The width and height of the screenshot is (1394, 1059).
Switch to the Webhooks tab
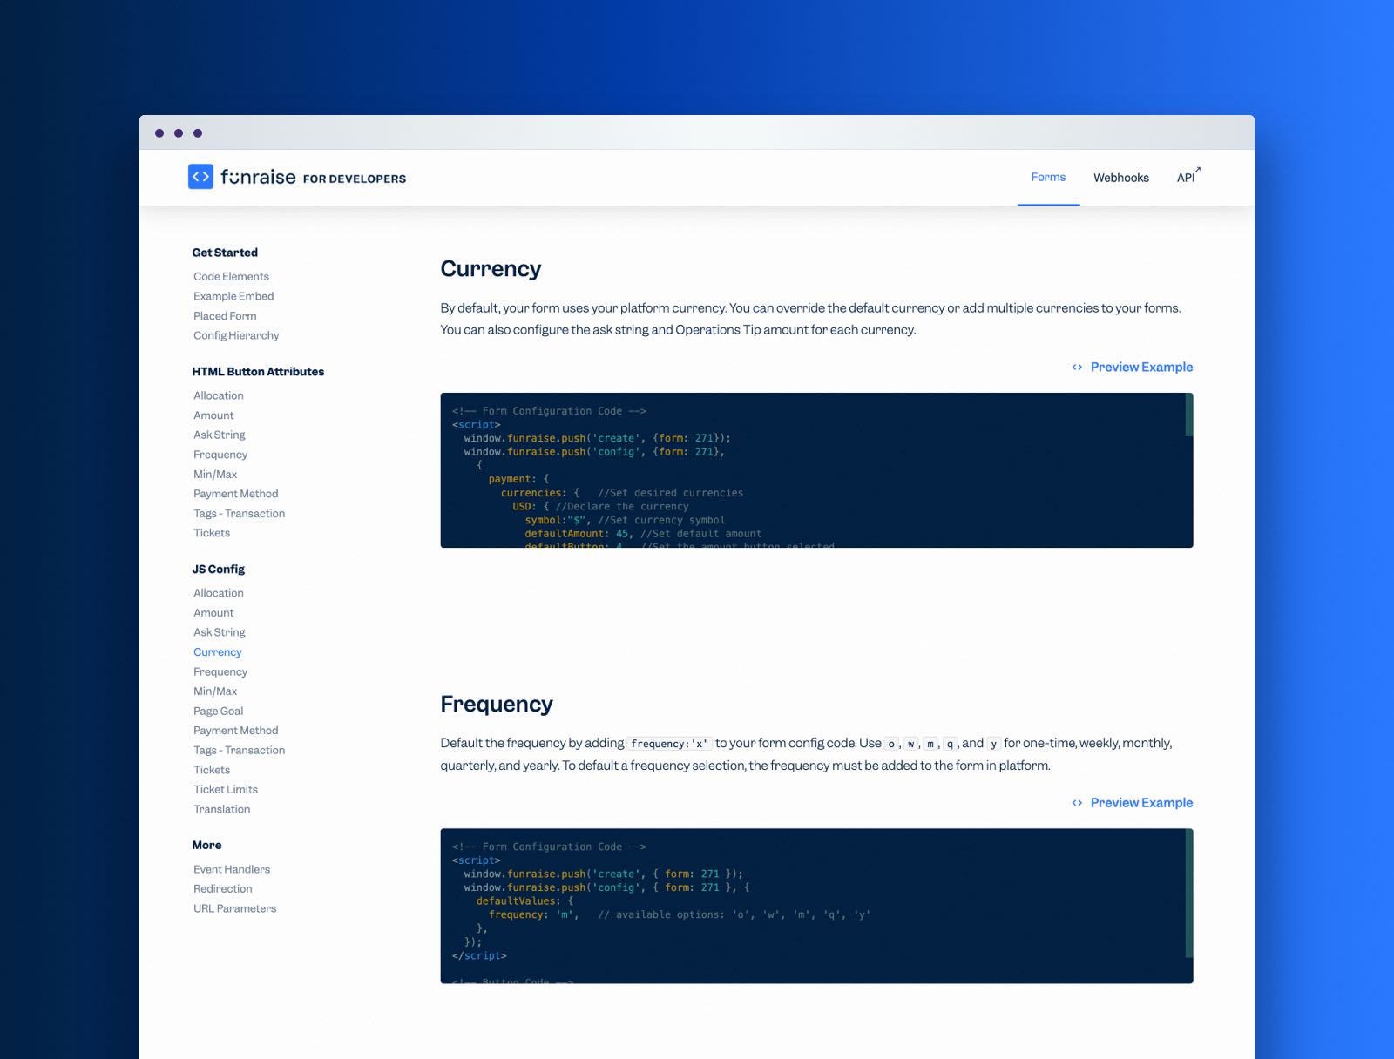[x=1121, y=178]
